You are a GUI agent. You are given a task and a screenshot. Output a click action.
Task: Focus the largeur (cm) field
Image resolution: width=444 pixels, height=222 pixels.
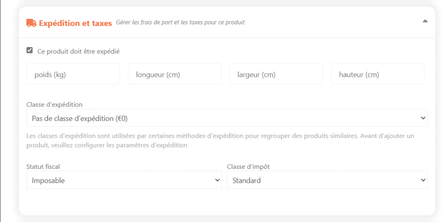276,74
